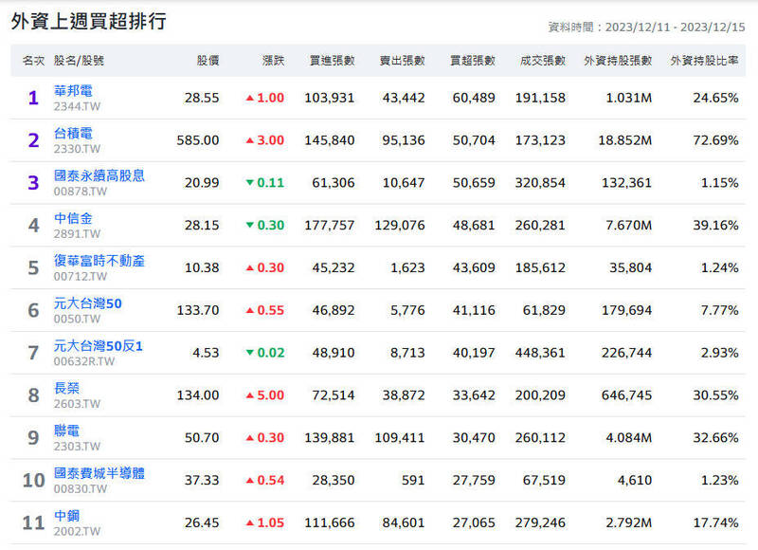Click the 2344.TW stock code
The width and height of the screenshot is (758, 550).
(x=77, y=106)
